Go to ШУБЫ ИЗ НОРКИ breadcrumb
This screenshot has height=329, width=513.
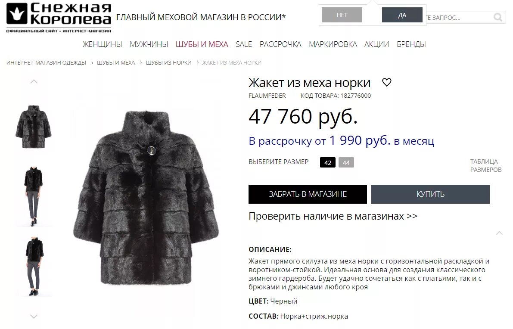pos(168,62)
